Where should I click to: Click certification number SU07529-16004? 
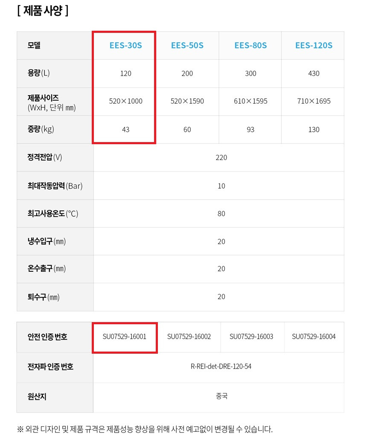314,337
